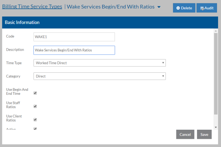Click the form's vertical scrollbar thumb
Image resolution: width=221 pixels, height=147 pixels.
click(x=215, y=73)
